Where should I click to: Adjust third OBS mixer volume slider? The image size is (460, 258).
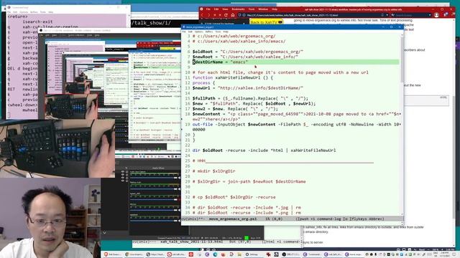(x=154, y=199)
